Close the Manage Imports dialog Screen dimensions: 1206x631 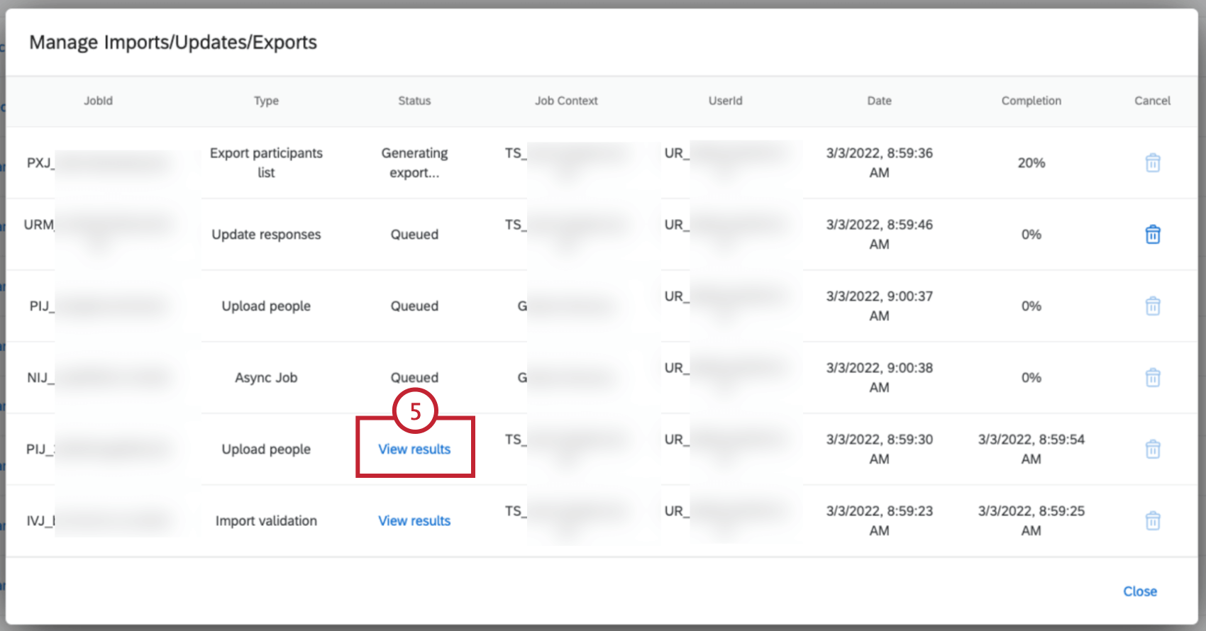1139,591
